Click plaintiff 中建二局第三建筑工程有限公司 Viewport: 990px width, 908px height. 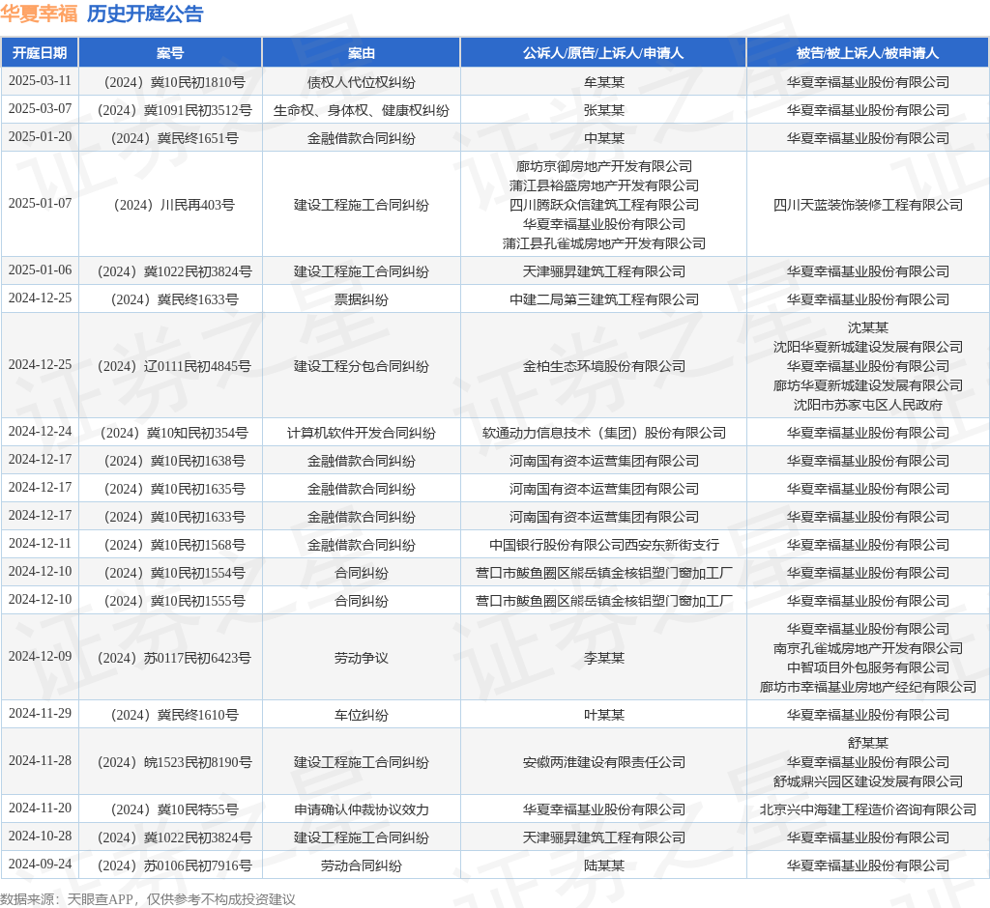[603, 299]
